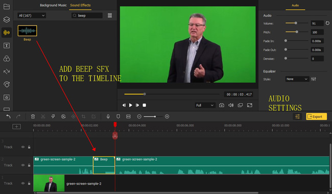Click the Pitch value field showing 100
Screen dimensions: 332x194
317,32
